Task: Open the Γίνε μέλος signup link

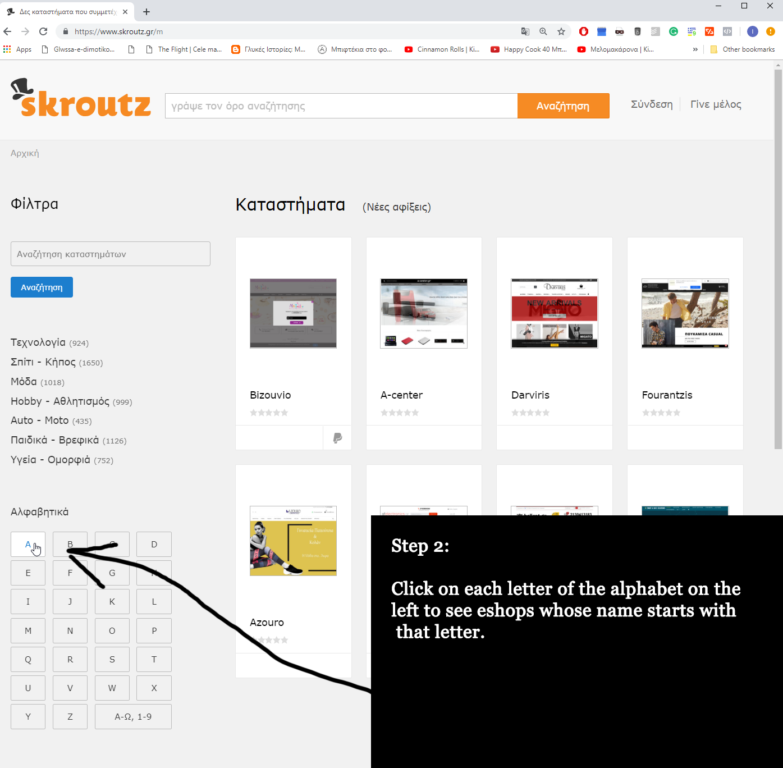Action: click(x=716, y=104)
